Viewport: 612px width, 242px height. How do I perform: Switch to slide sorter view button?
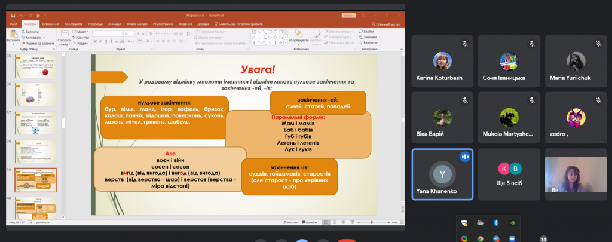click(334, 222)
